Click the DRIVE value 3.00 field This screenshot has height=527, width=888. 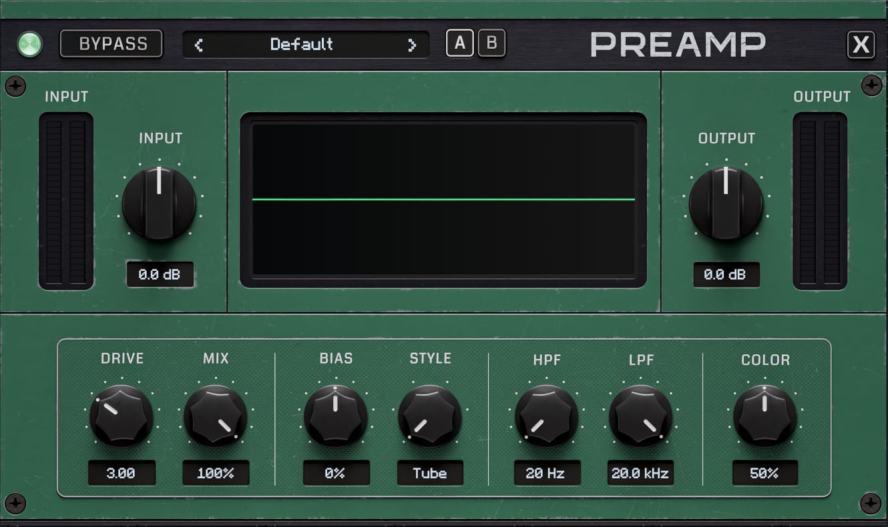coord(122,473)
